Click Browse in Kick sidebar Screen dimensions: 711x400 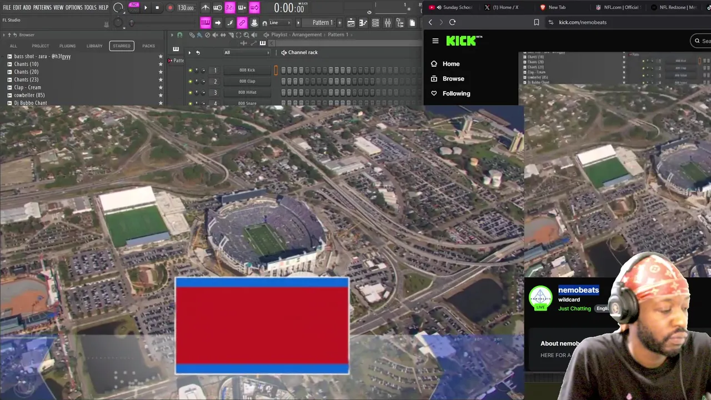(453, 78)
